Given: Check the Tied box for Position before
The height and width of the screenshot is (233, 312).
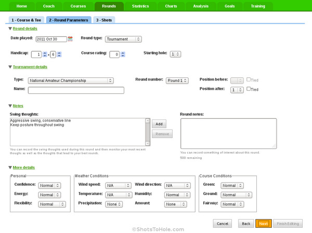Looking at the screenshot, I should [249, 79].
